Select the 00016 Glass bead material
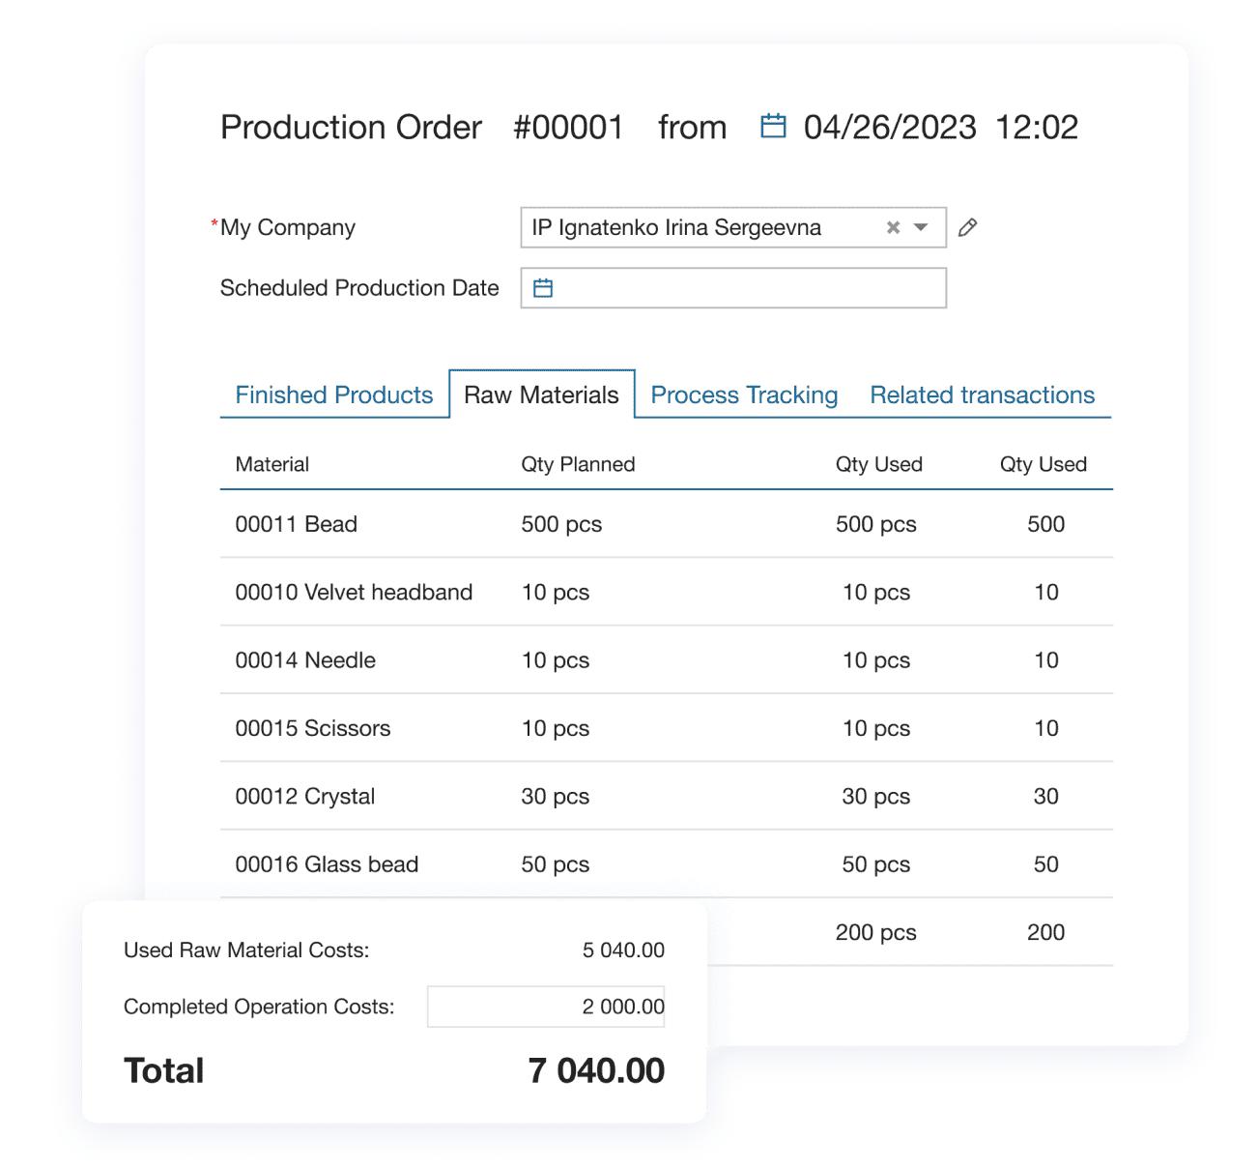The height and width of the screenshot is (1169, 1258). click(327, 864)
